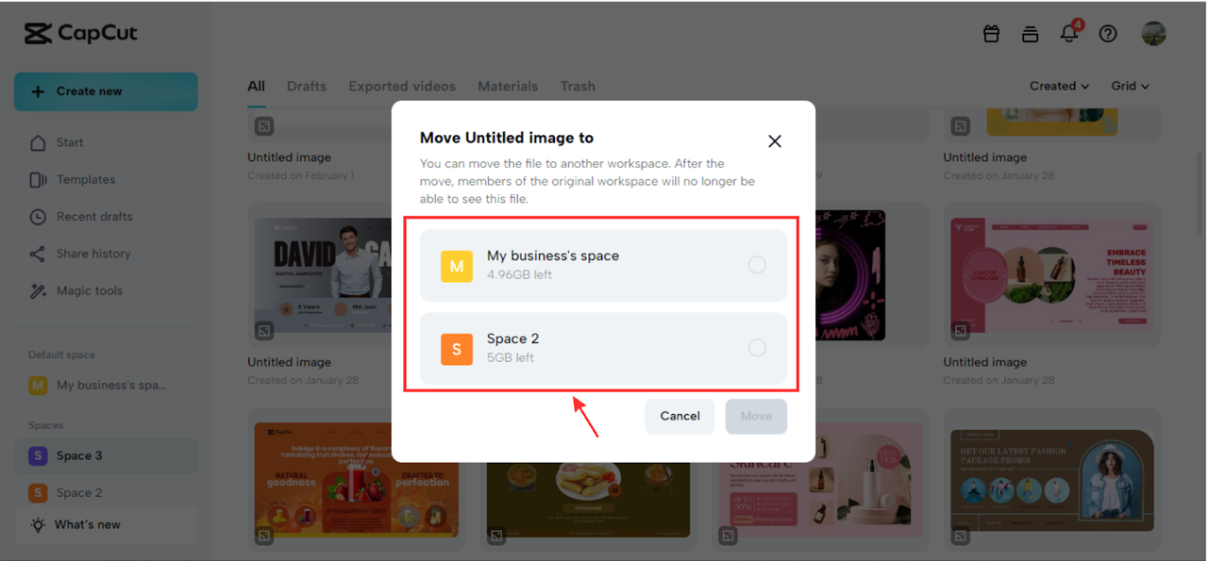Click image-type icon on skincare thumbnail
Screen dimensions: 1208x561
[x=729, y=536]
